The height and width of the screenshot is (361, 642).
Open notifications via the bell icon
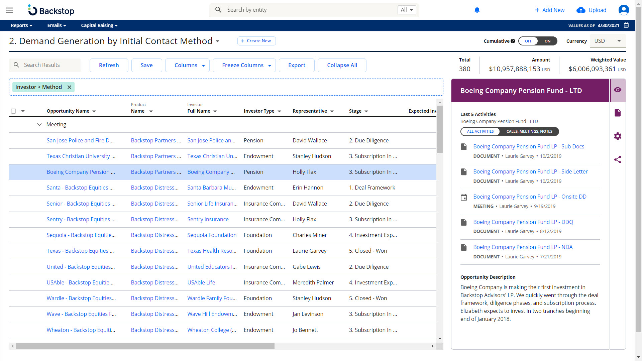pyautogui.click(x=477, y=10)
